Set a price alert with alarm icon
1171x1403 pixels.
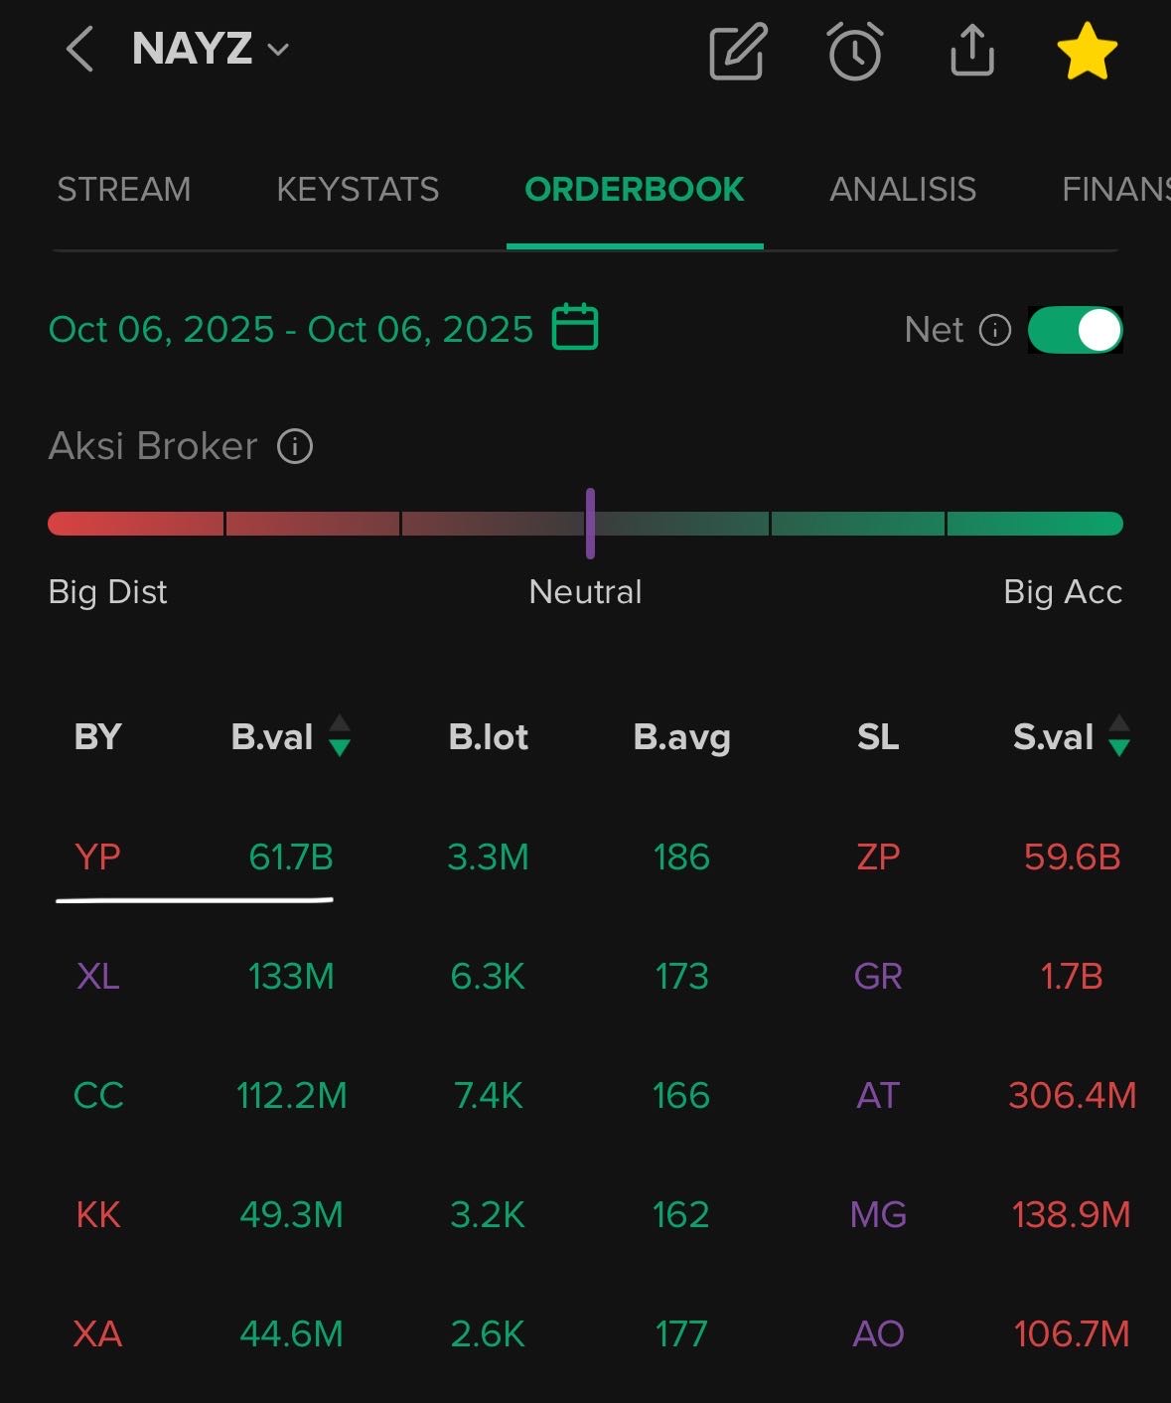[x=854, y=51]
